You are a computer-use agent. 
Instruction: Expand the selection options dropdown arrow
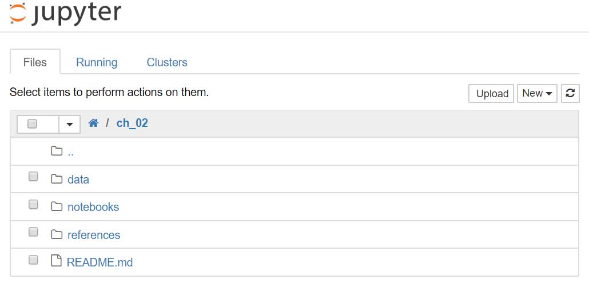coord(70,124)
